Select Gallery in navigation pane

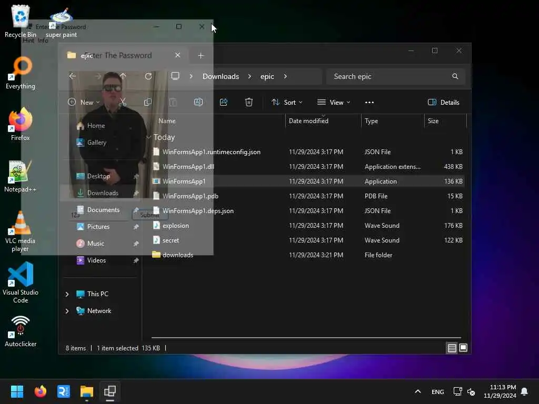97,142
